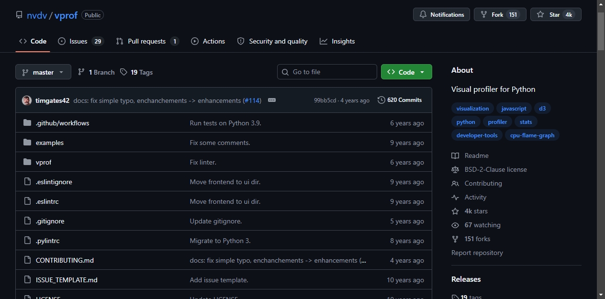Screen dimensions: 605x299
Task: Click file icon for .pylintrc
Action: point(27,241)
